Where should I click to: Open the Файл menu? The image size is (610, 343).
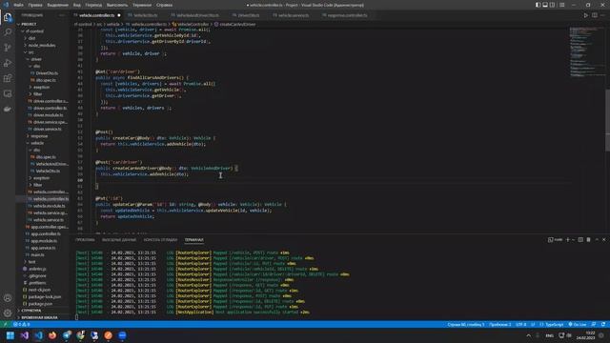(18, 5)
